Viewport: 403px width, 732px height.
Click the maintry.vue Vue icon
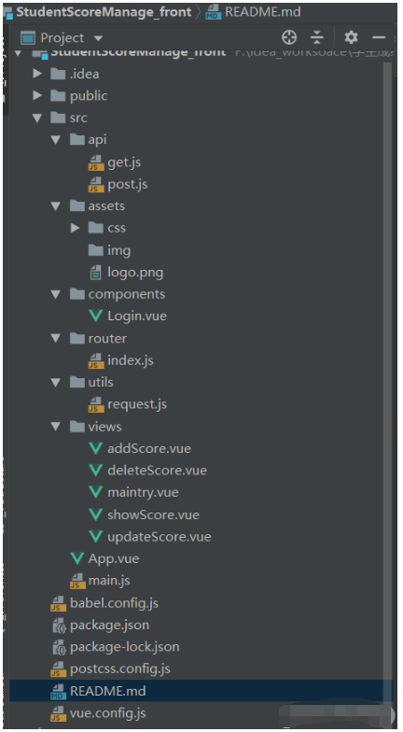[95, 493]
